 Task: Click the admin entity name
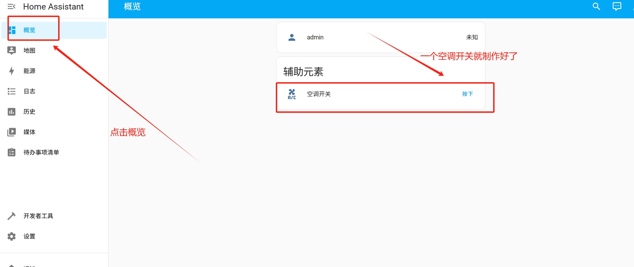315,37
